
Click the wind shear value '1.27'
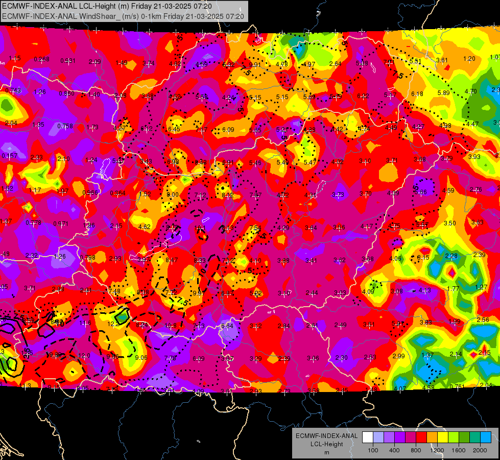point(481,287)
